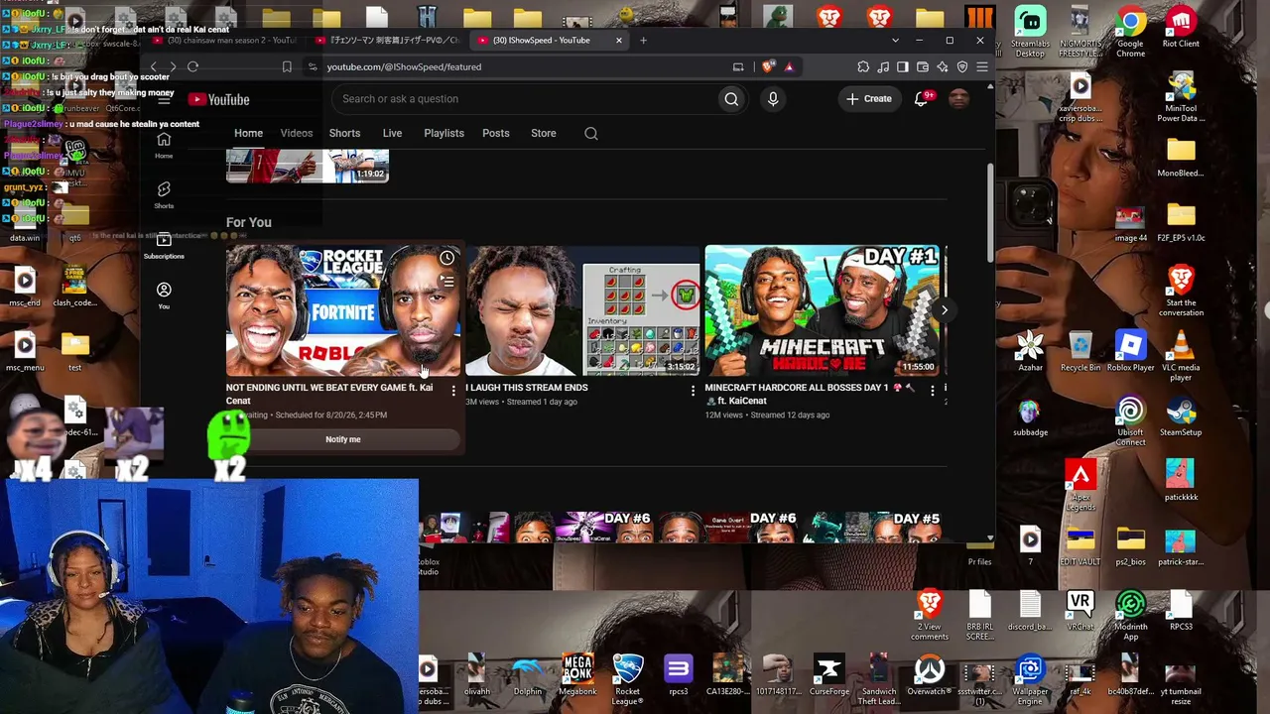Open the You page in sidebar
This screenshot has width=1270, height=714.
coord(164,295)
